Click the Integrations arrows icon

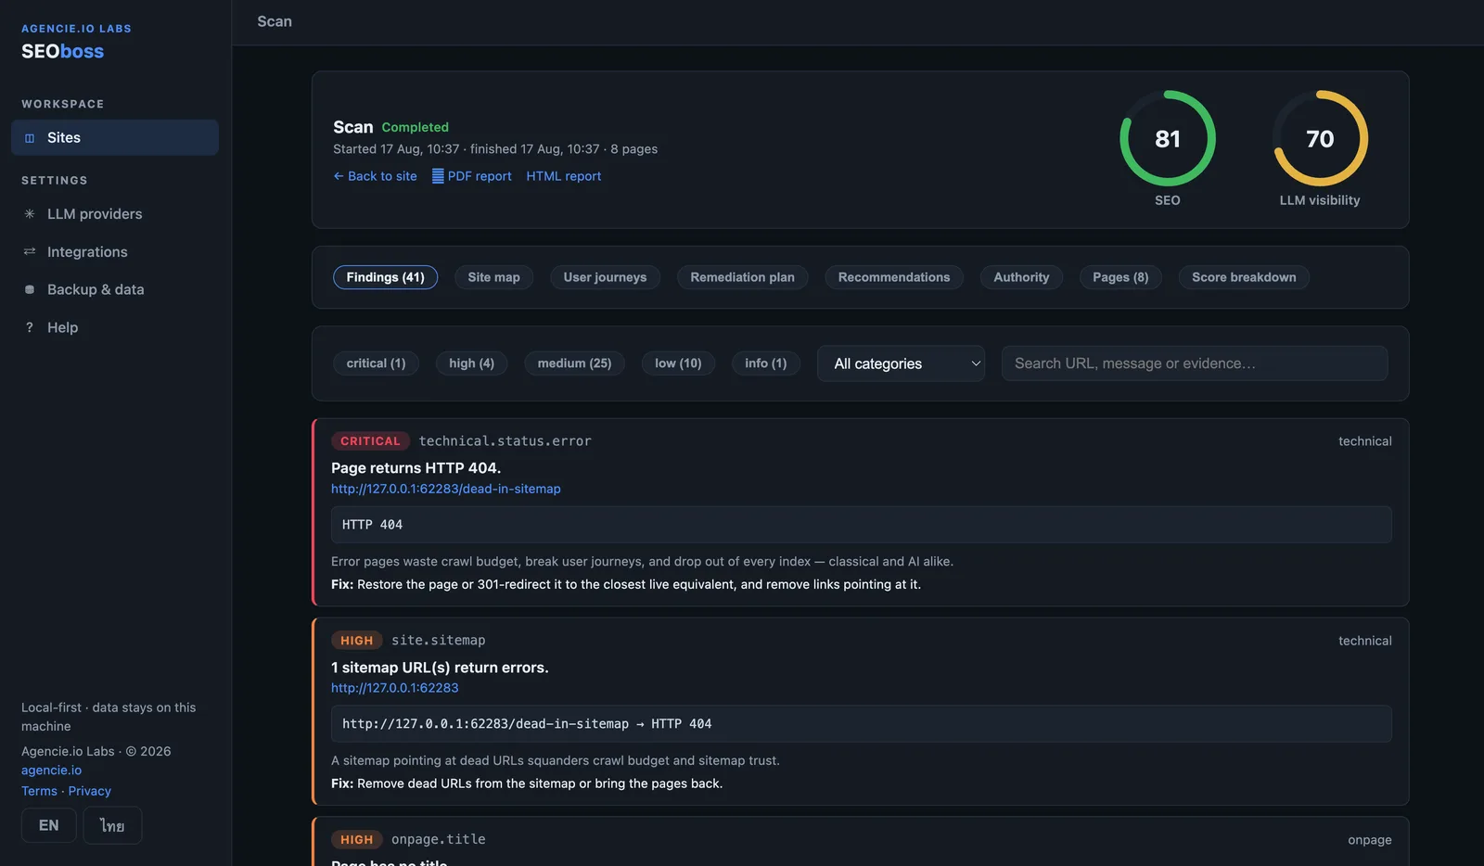(x=30, y=252)
